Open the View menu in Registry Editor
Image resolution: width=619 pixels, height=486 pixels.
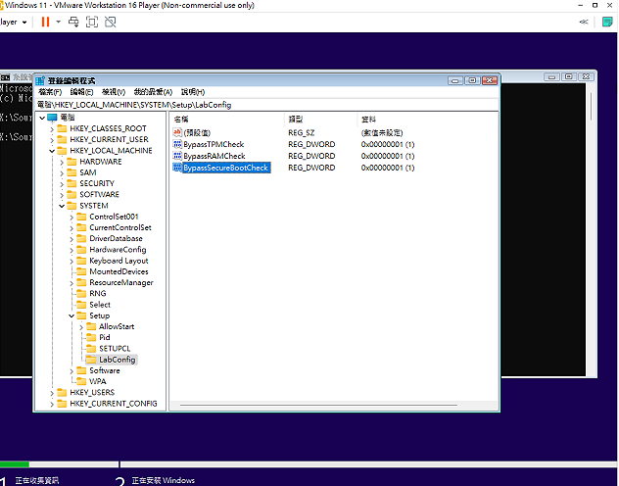pyautogui.click(x=114, y=92)
